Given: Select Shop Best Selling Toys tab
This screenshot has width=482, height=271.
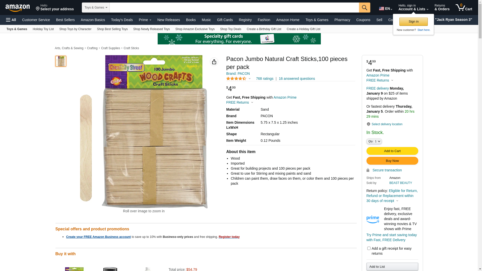Looking at the screenshot, I should coord(112,29).
